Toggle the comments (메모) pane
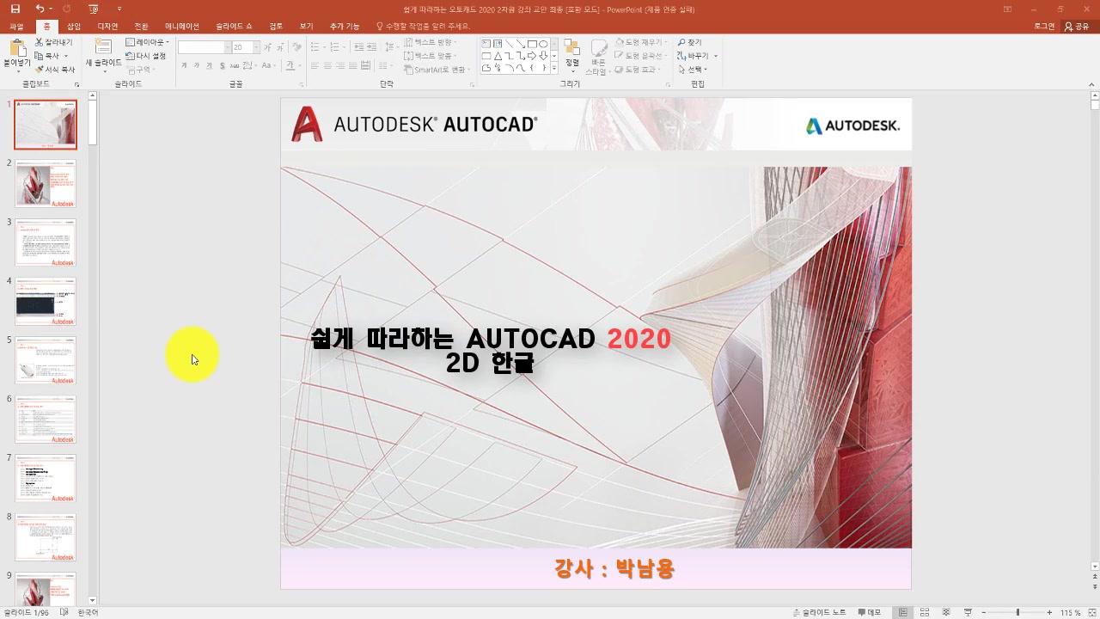Screen dimensions: 1100x619 pyautogui.click(x=867, y=613)
